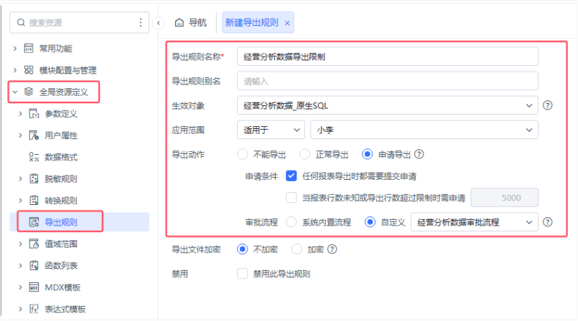Select the 申请导出 radio button
Image resolution: width=578 pixels, height=321 pixels.
coord(367,155)
